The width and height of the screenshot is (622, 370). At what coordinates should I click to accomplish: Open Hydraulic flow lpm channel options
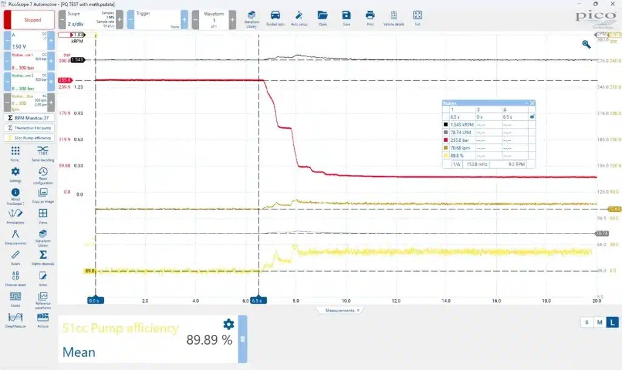29,103
